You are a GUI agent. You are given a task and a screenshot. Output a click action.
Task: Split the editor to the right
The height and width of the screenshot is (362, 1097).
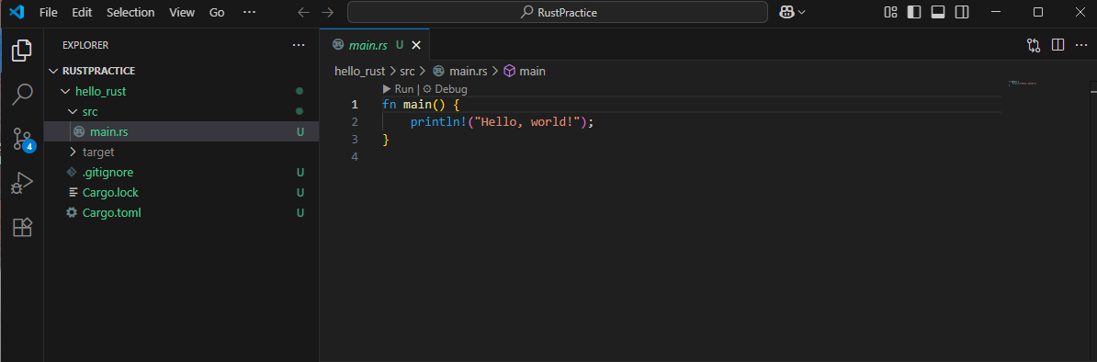point(1057,45)
